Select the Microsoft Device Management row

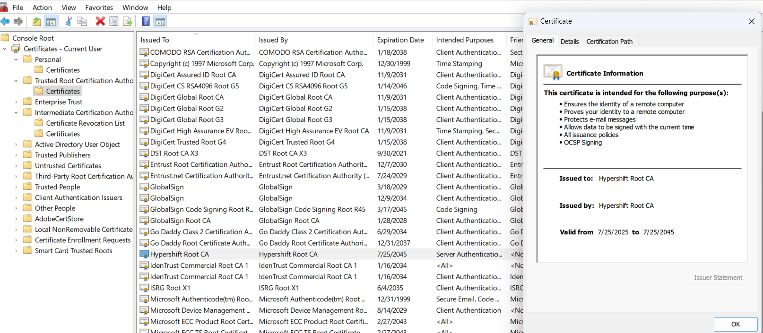pos(331,310)
